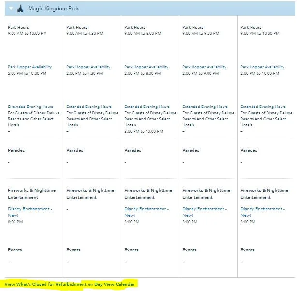Open Park Hopper Availability in the rightmost day column

tap(263, 67)
